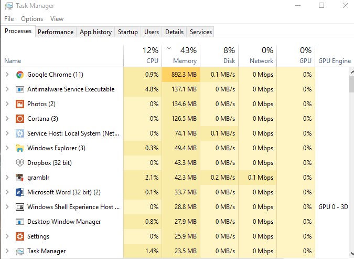Select the Dropbox (32 bit) process name
Viewport: 354px width, 259px height.
coord(49,163)
